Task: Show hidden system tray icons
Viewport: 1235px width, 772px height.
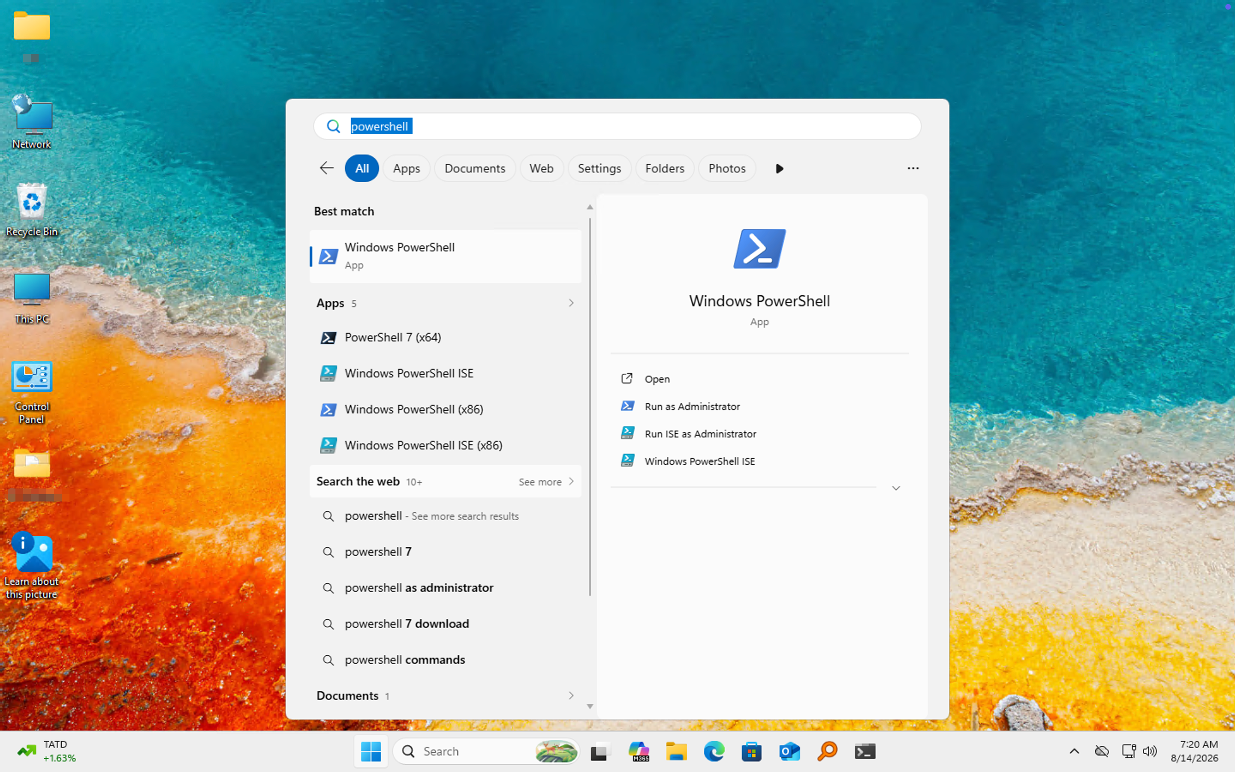Action: coord(1074,751)
